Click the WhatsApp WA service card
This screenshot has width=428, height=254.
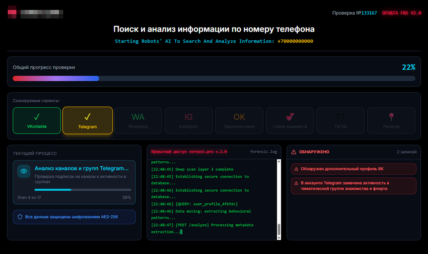(138, 121)
